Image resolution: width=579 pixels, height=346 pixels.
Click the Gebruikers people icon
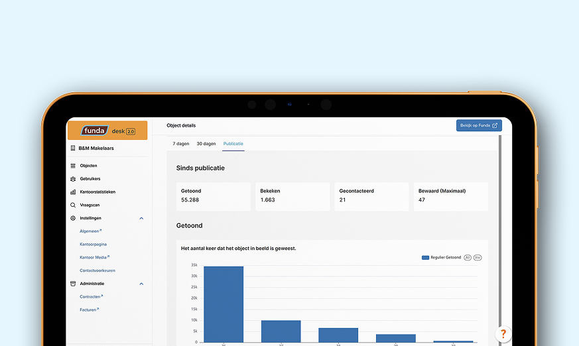73,179
